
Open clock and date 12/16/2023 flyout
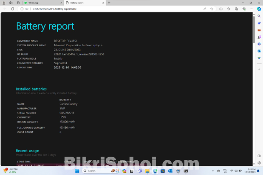point(250,171)
